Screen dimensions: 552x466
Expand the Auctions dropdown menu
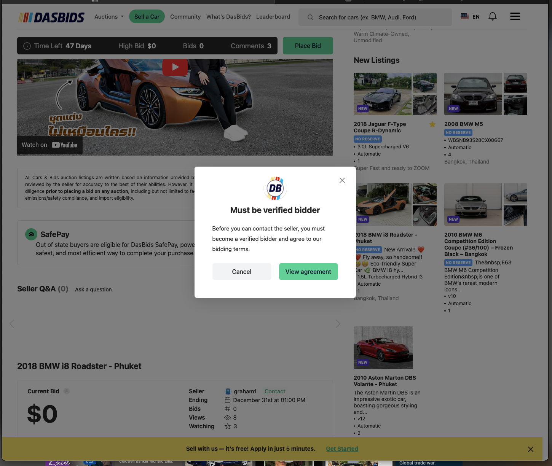[109, 17]
